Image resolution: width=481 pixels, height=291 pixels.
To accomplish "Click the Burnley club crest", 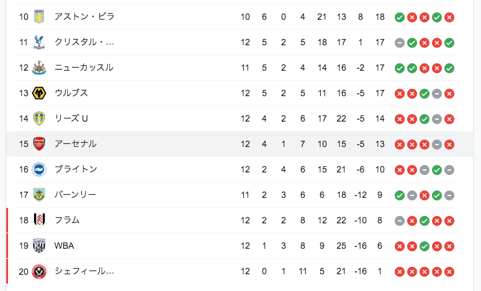I will (x=39, y=195).
